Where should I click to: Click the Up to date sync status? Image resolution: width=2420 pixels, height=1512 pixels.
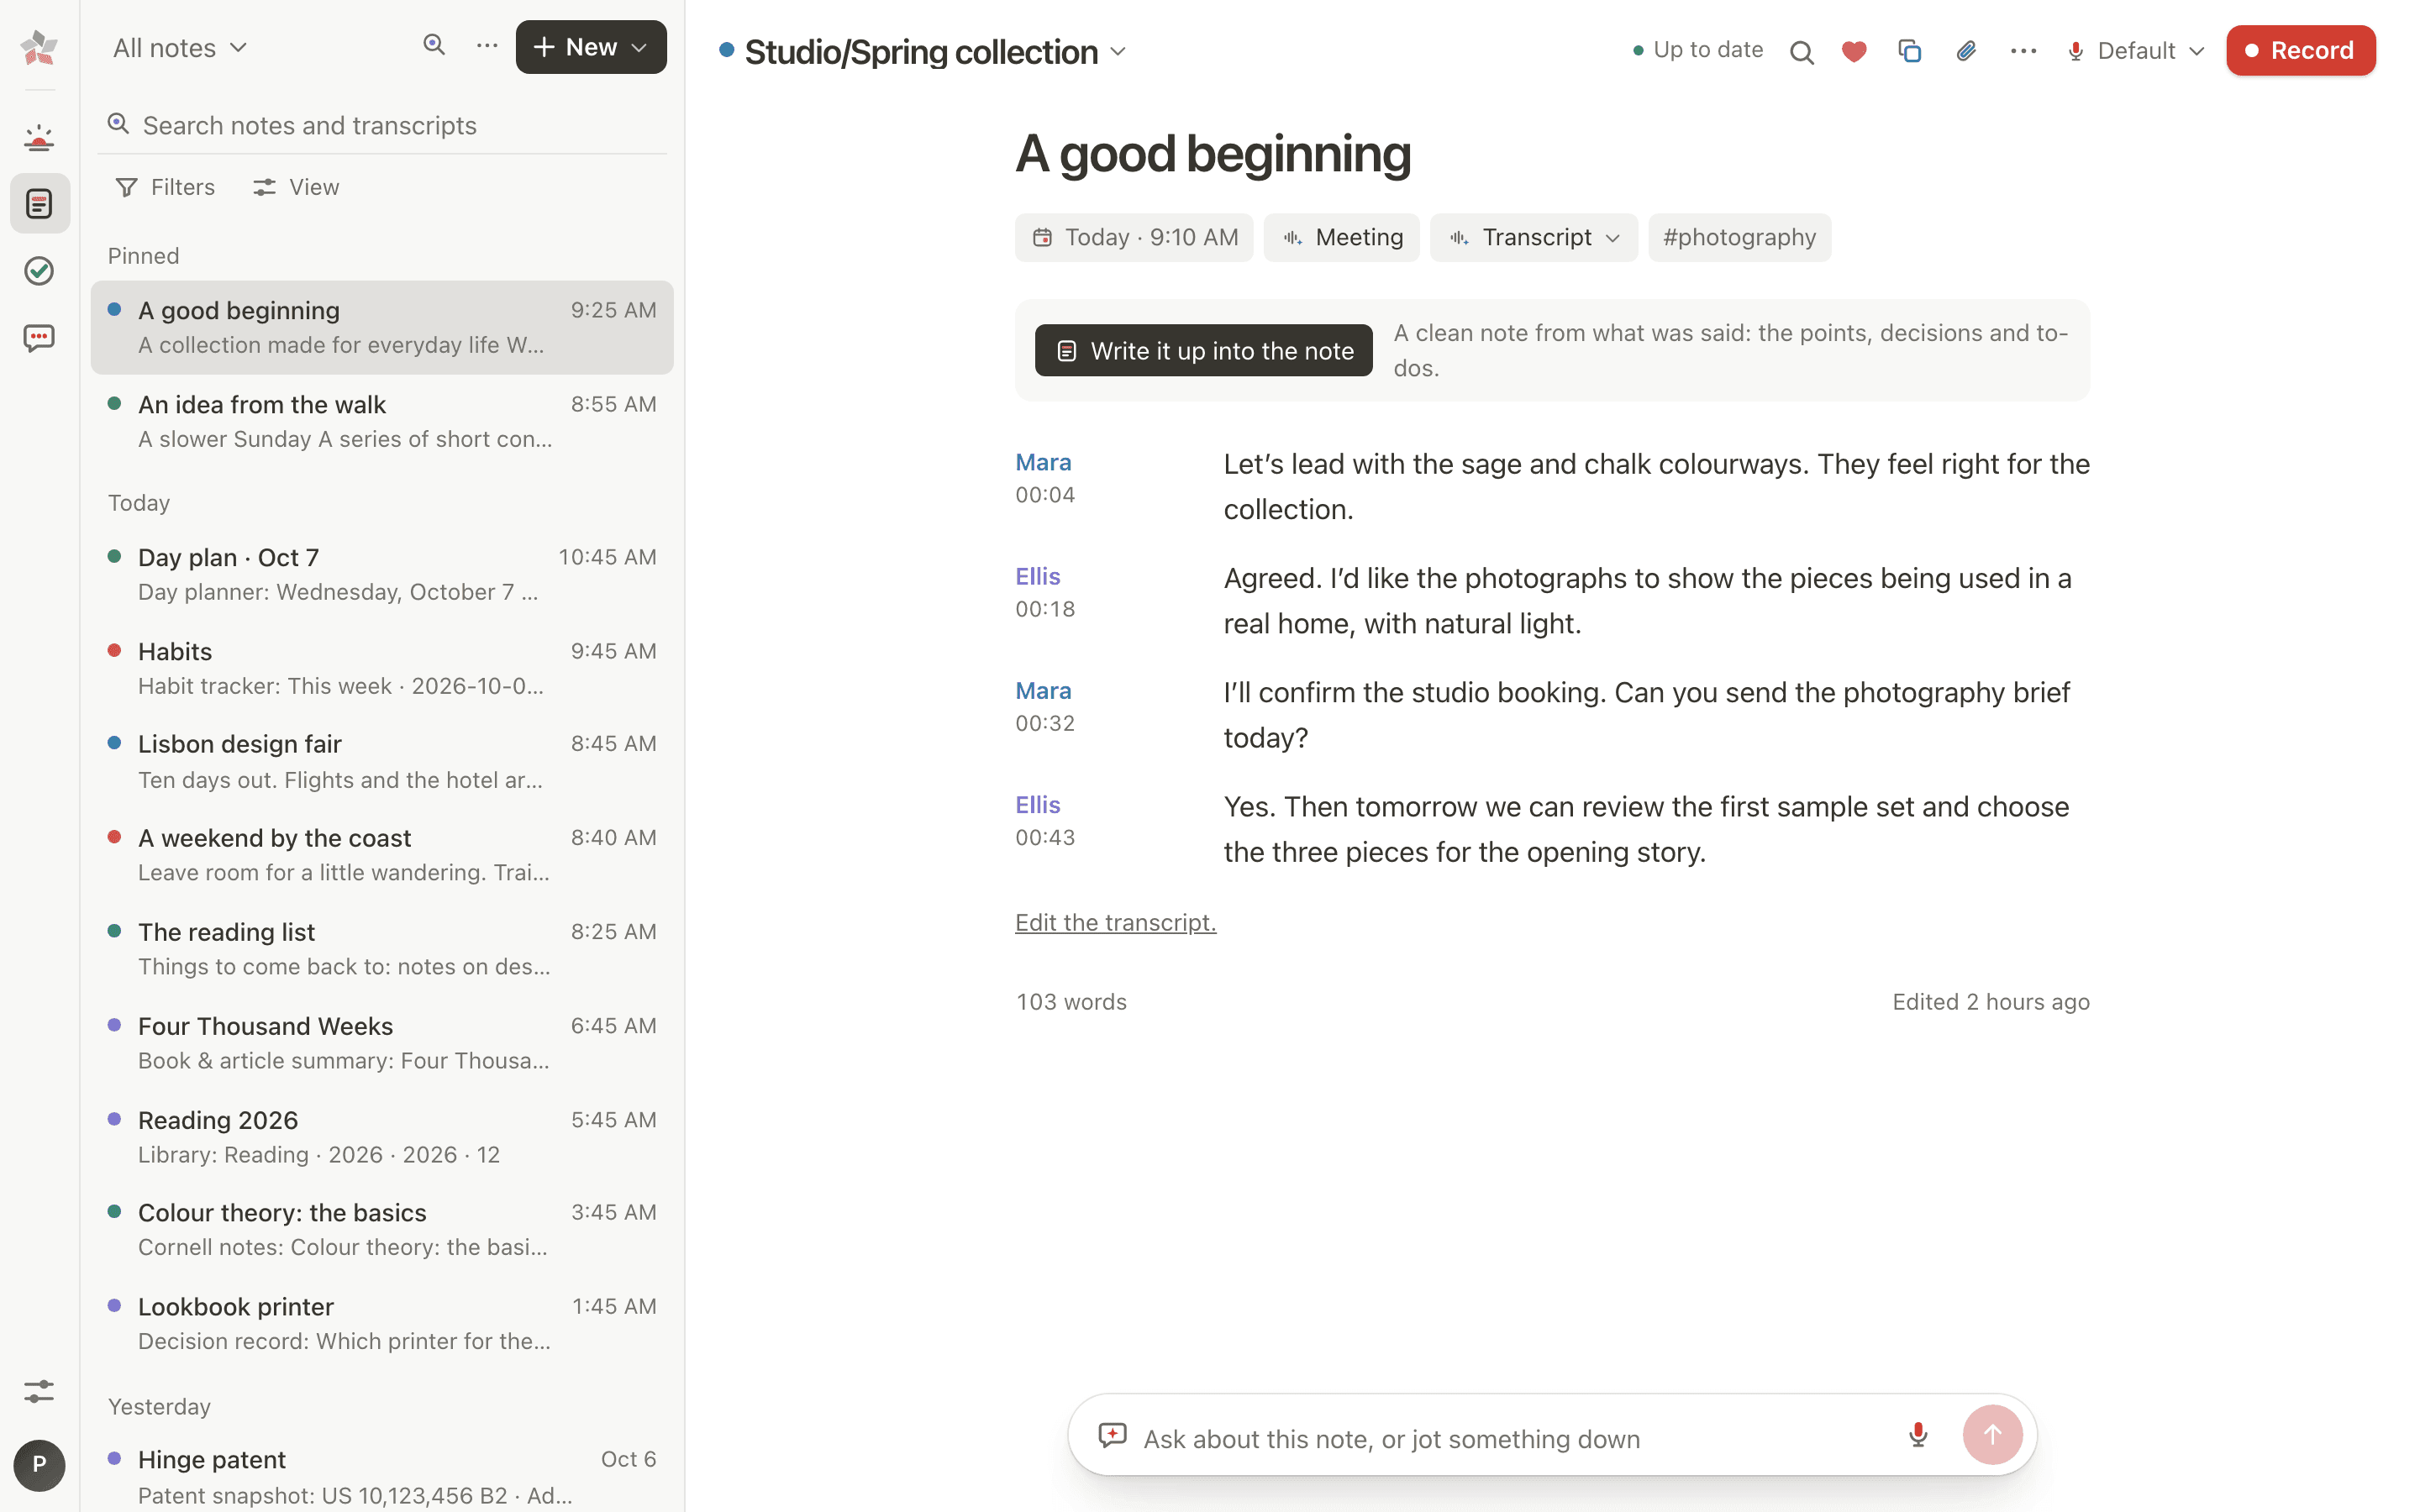1697,50
